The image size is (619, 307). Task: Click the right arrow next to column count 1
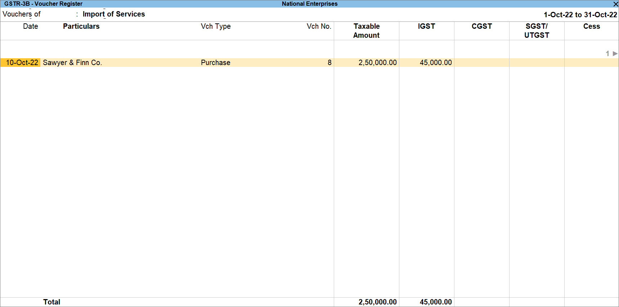coord(615,54)
